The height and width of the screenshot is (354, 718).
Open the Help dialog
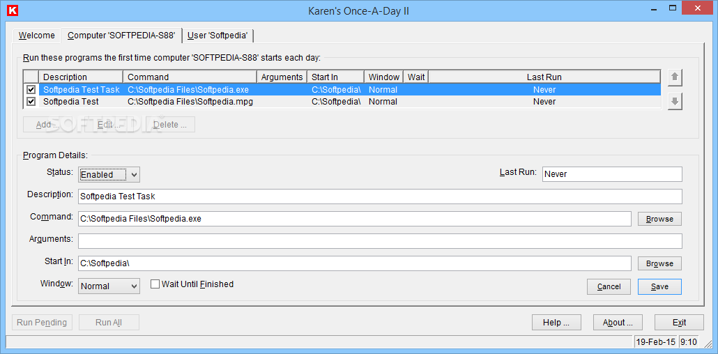point(556,323)
